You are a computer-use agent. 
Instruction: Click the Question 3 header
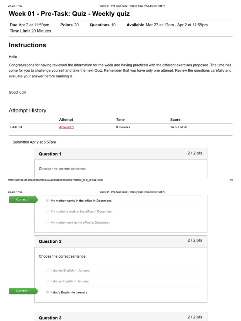121,317
